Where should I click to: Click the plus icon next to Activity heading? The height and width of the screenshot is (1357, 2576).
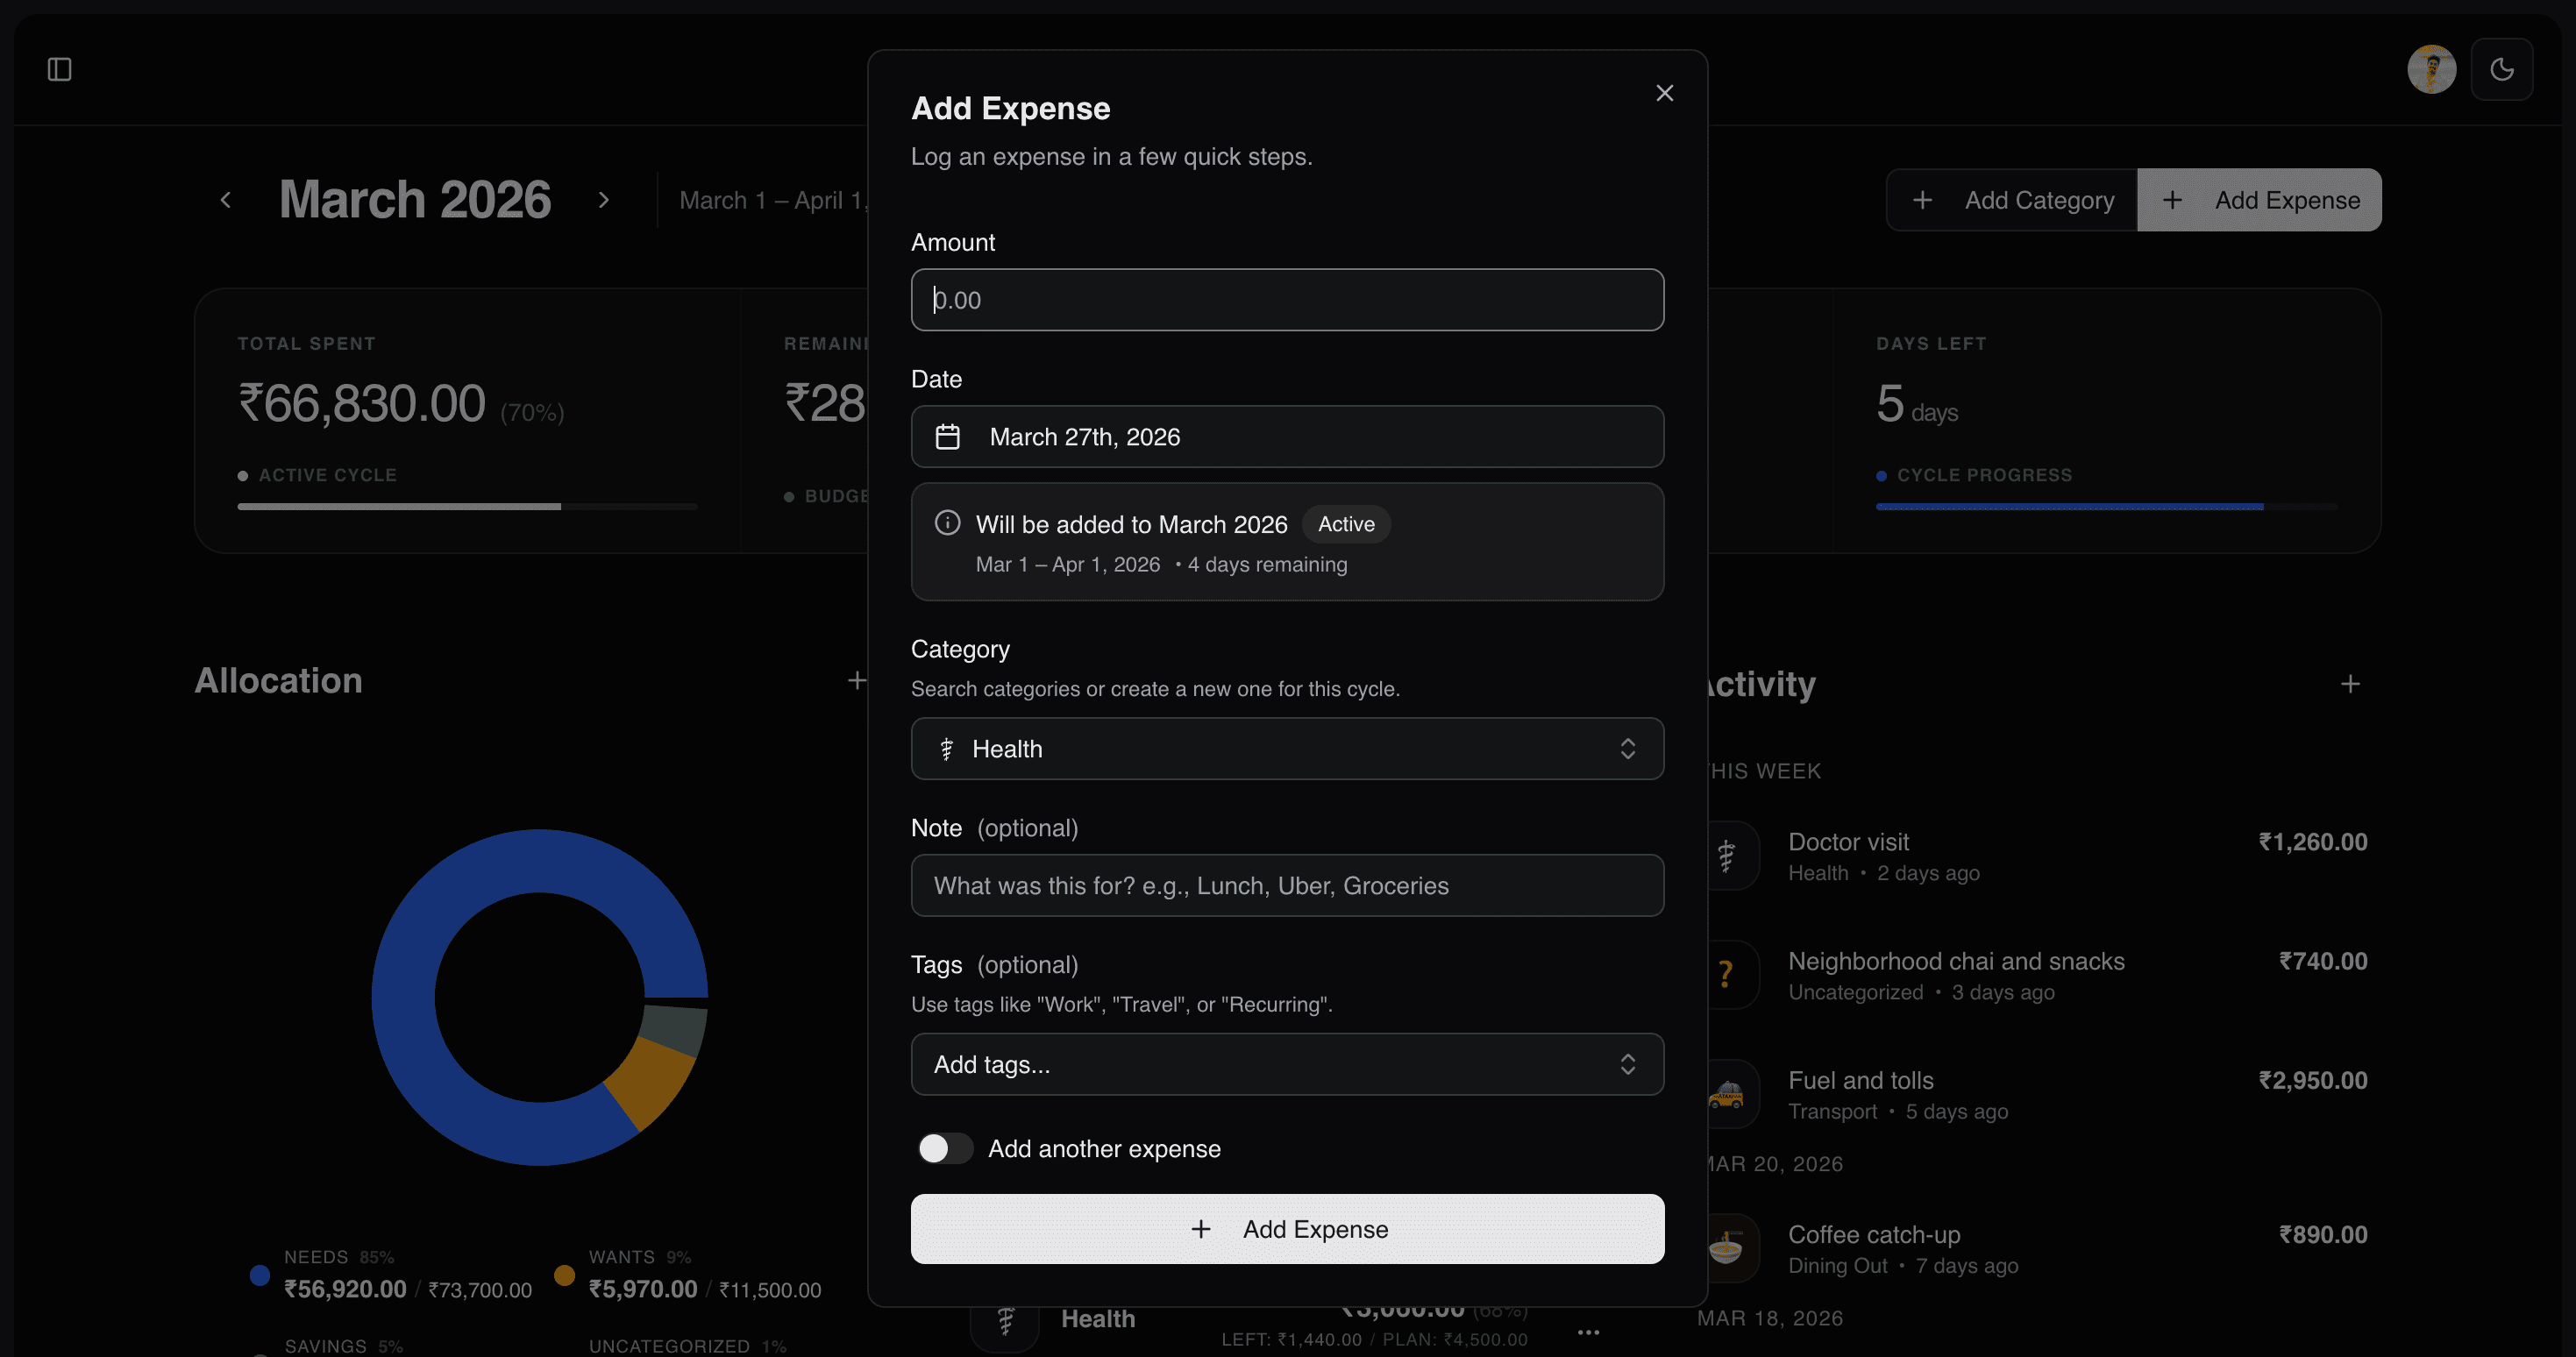2351,683
